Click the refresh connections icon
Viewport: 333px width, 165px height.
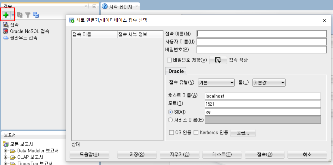click(20, 15)
